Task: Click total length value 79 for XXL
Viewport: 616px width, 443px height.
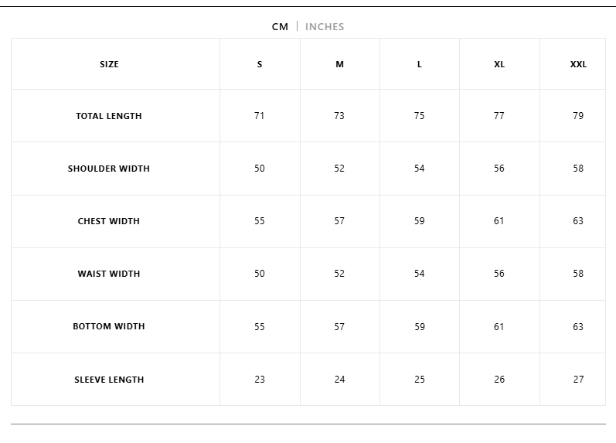Action: click(578, 116)
